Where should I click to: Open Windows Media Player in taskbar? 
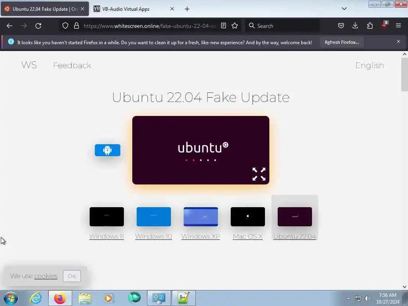tap(108, 298)
